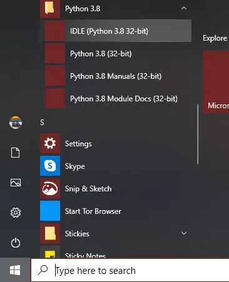The width and height of the screenshot is (229, 282).
Task: Click the Python 3.8 Manuals icon tile
Action: coord(55,76)
